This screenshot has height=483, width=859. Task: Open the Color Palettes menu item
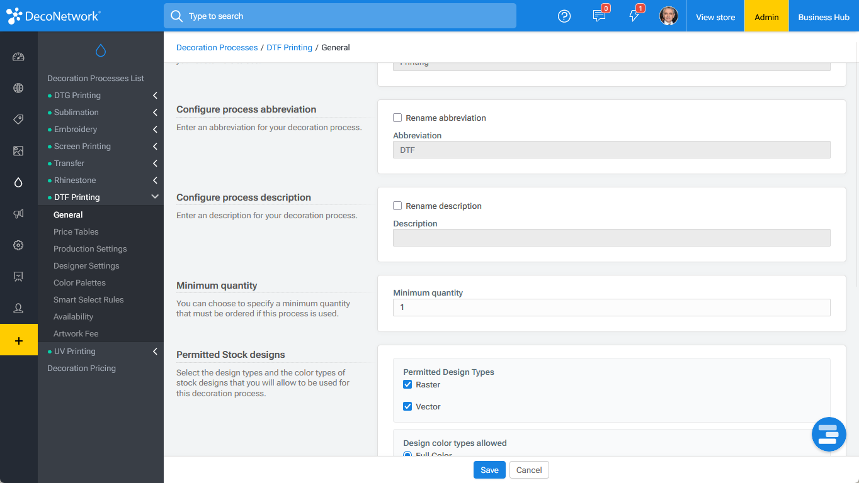79,282
